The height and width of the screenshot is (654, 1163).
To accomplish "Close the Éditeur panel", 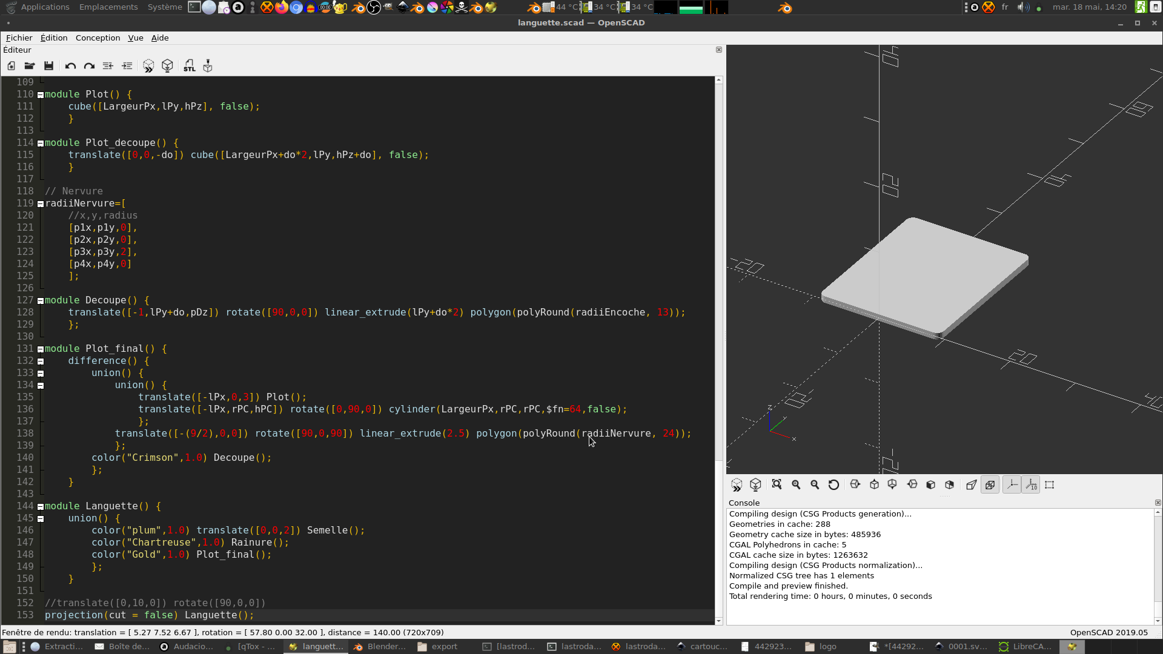I will click(719, 50).
